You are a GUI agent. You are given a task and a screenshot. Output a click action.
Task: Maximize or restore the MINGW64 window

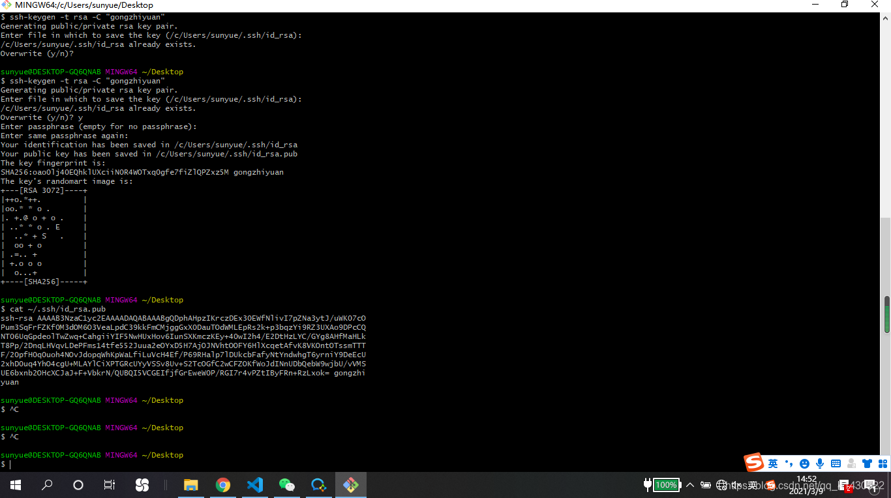845,5
